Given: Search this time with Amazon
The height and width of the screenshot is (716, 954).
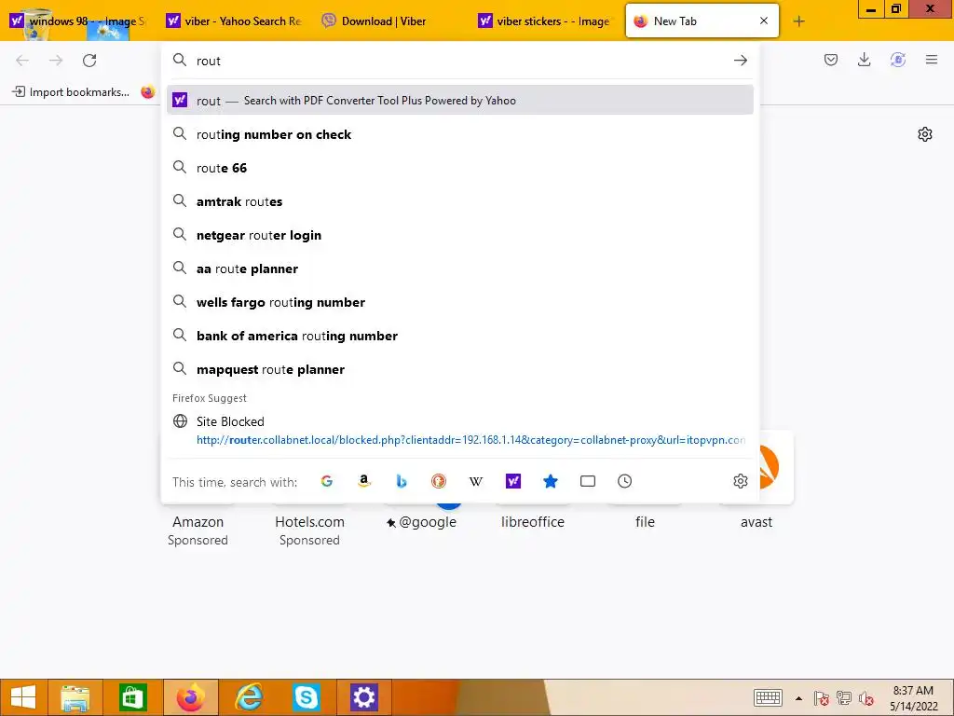Looking at the screenshot, I should coord(364,482).
